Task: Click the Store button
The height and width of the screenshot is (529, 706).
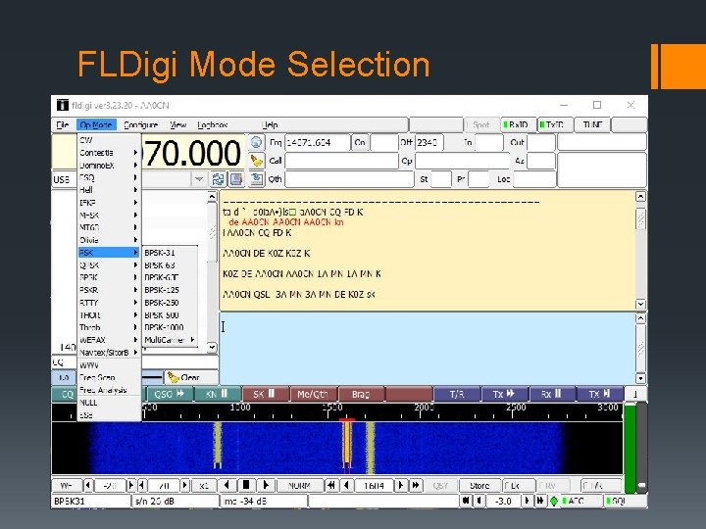Action: point(479,486)
